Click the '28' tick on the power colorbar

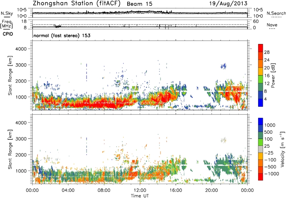coord(267,52)
